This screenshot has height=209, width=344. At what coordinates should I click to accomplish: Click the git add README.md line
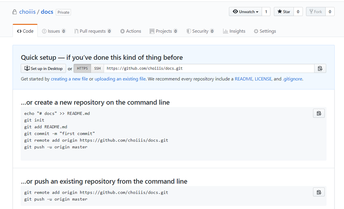click(x=46, y=127)
